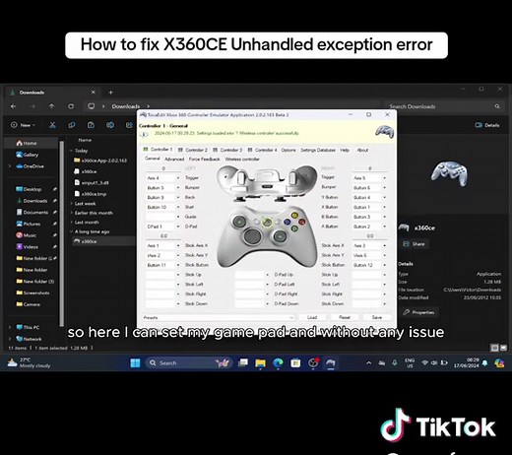Toggle the Details pane button
The width and height of the screenshot is (512, 455).
pos(487,125)
